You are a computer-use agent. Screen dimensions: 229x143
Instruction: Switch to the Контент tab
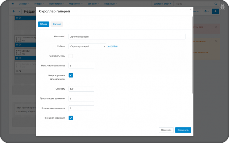pos(57,24)
